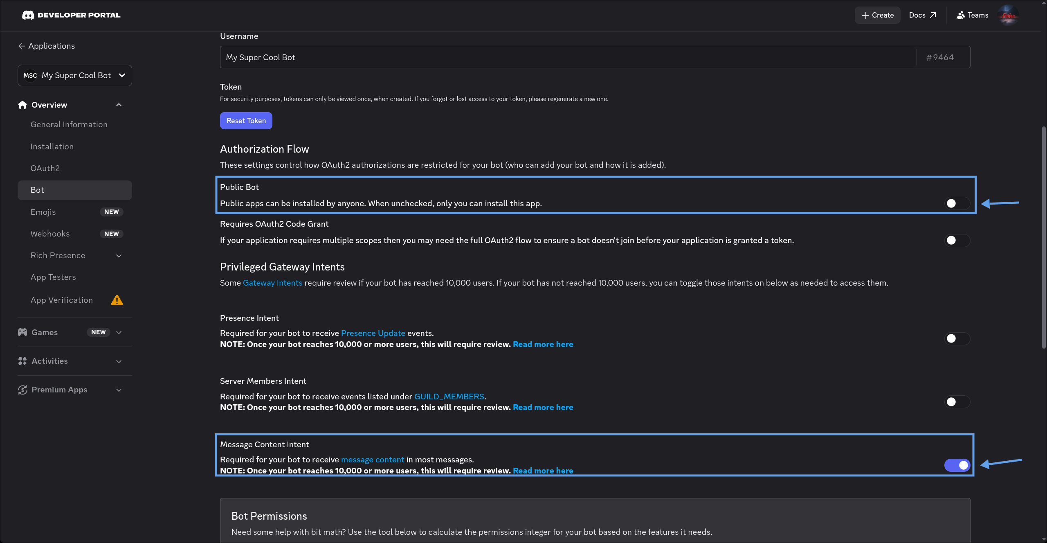Click the page vertical scrollbar

1044,237
